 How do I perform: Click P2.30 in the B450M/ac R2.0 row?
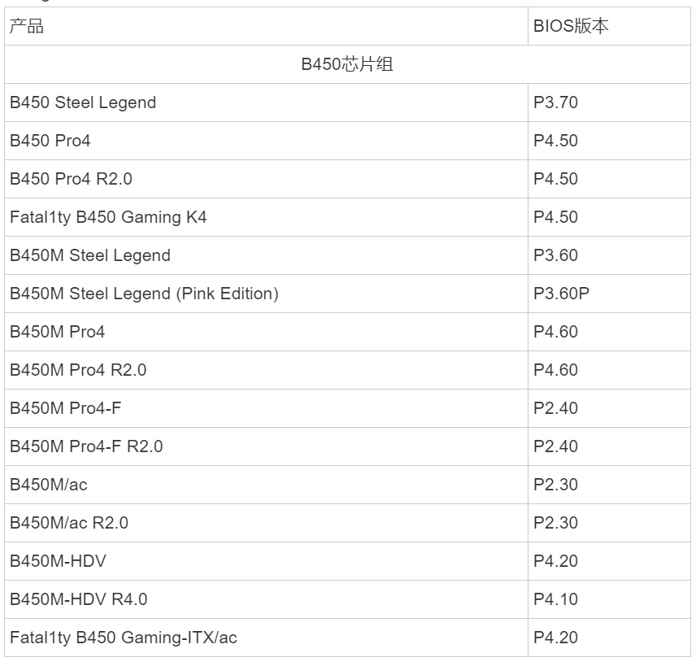click(555, 523)
